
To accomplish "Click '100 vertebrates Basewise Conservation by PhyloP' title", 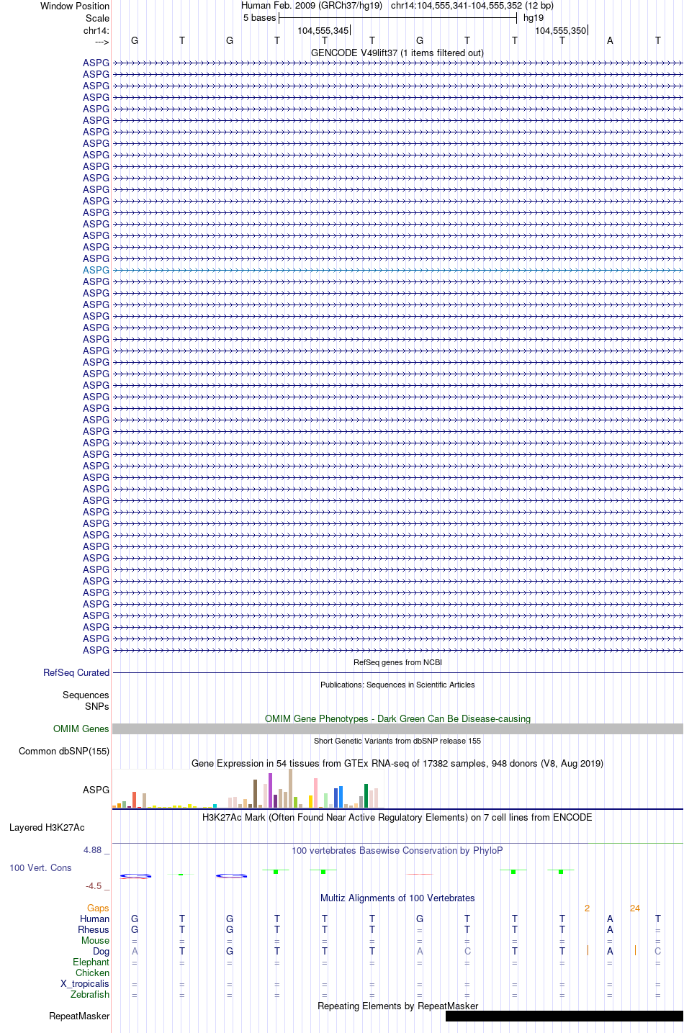I will click(397, 850).
